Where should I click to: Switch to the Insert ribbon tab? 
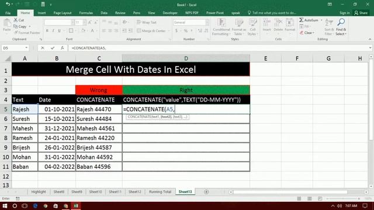[41, 13]
